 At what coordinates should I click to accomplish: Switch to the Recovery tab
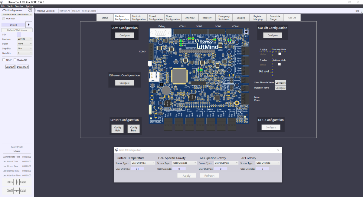[207, 18]
